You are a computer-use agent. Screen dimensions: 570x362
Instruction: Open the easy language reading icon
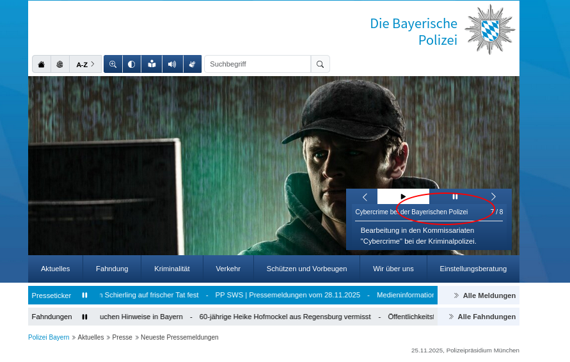152,64
